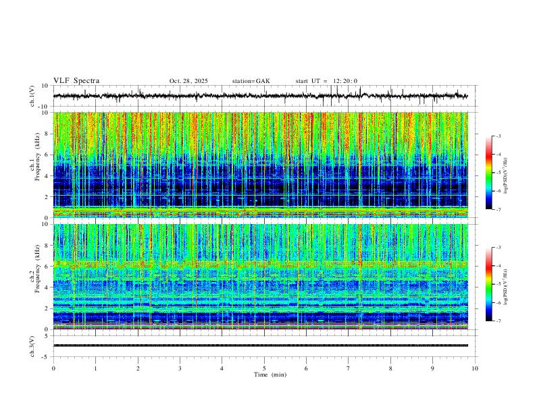Image resolution: width=535 pixels, height=413 pixels.
Task: Click the '-3' label on ch.1 colorbar
Action: [498, 136]
